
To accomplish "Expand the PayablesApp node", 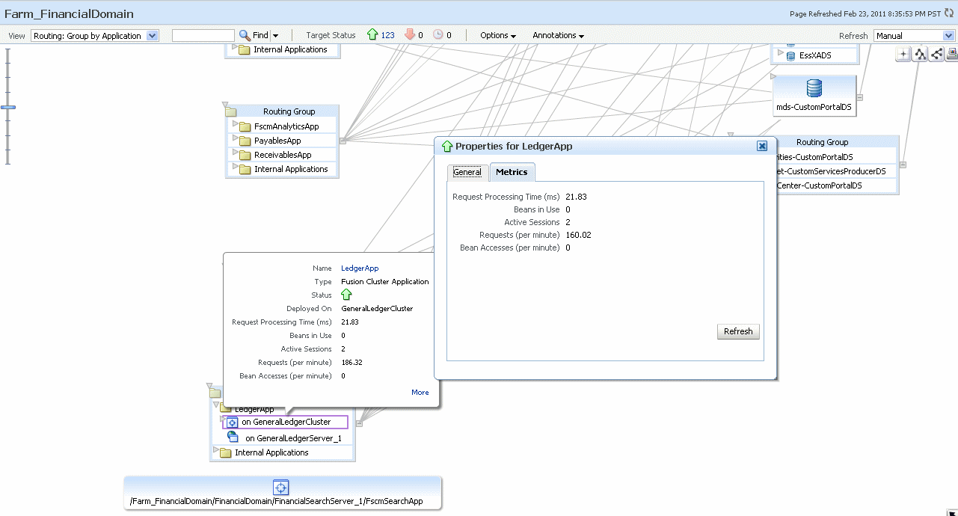I will pyautogui.click(x=234, y=139).
